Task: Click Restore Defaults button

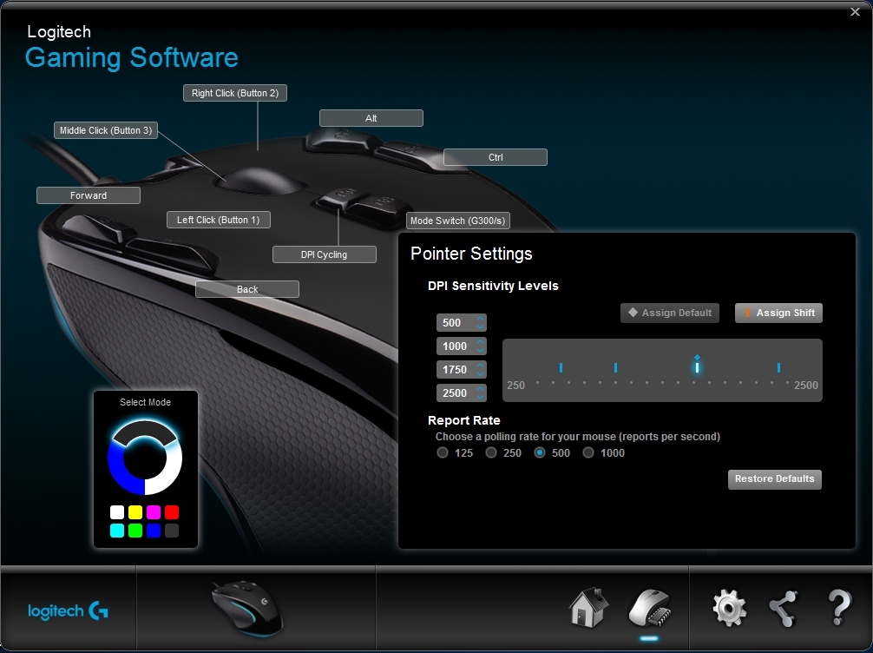Action: click(x=774, y=479)
